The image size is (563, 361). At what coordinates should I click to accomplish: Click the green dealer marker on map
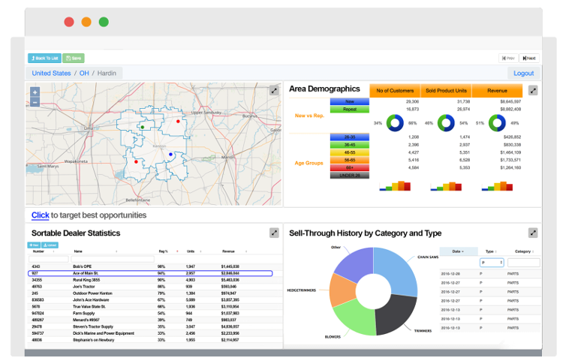tap(143, 127)
